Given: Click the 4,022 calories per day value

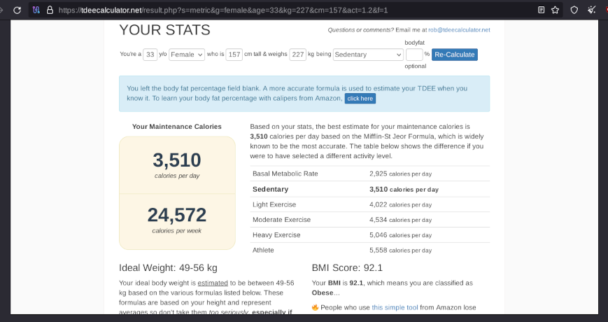Looking at the screenshot, I should pos(400,204).
